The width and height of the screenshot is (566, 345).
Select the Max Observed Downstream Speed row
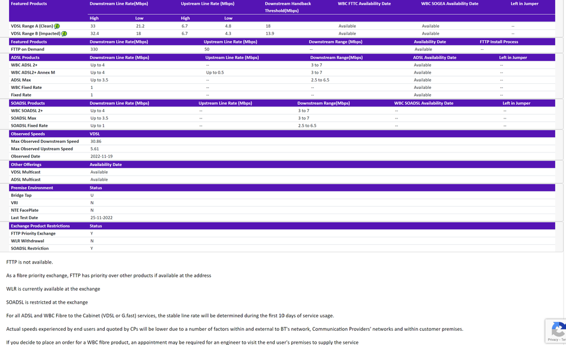click(45, 142)
